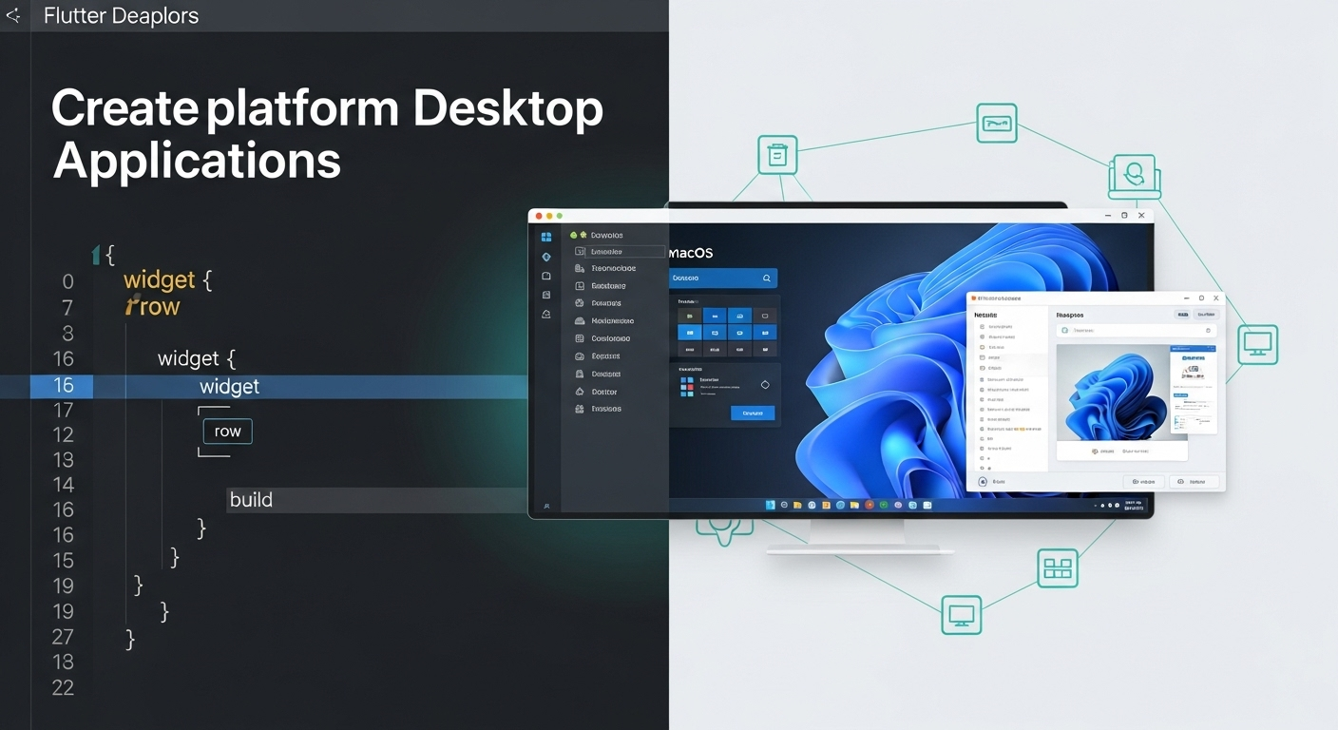This screenshot has width=1338, height=730.
Task: Select the highlighted blue tile swatch in the grid
Action: click(x=689, y=332)
